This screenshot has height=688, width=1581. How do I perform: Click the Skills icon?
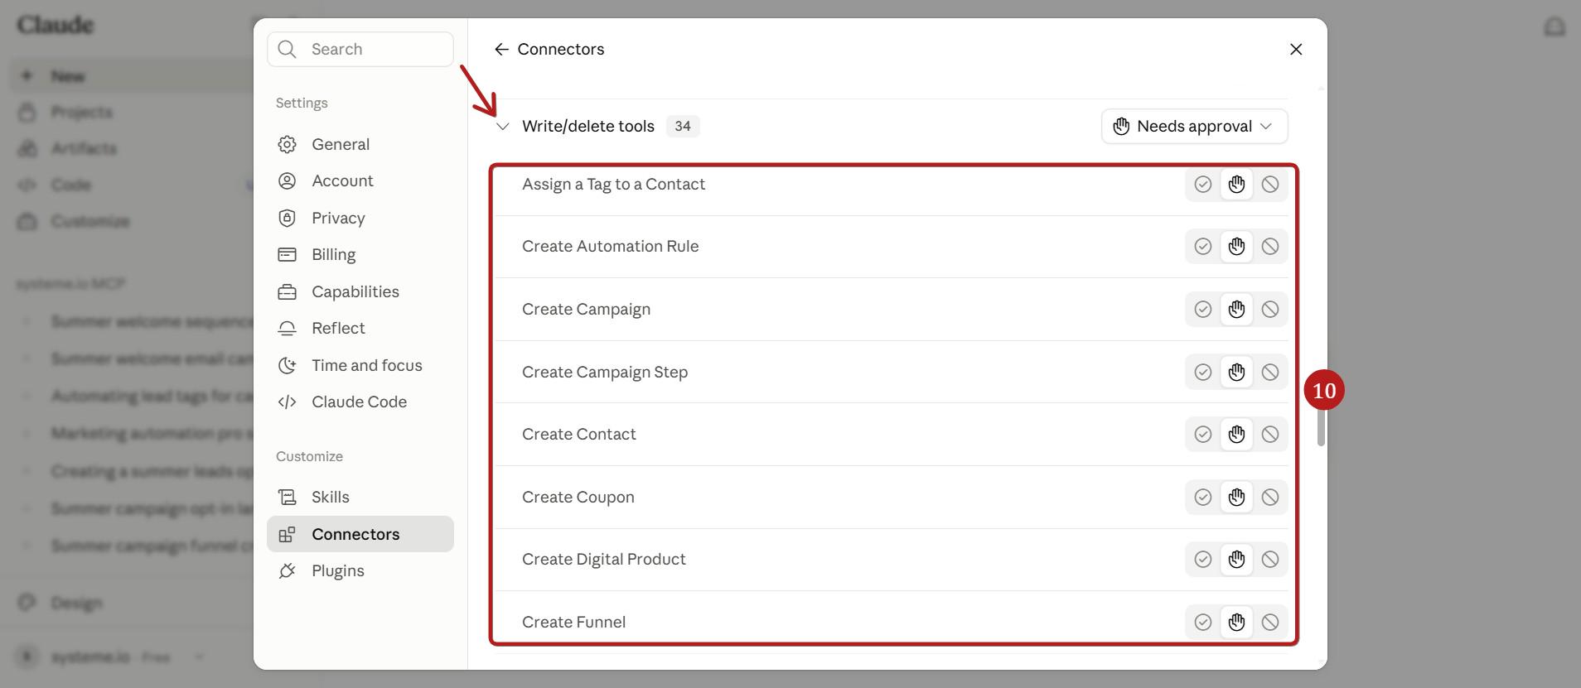point(287,497)
